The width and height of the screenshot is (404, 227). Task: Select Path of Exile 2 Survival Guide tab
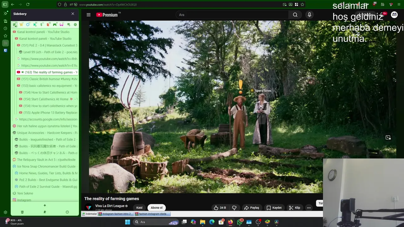[46, 187]
